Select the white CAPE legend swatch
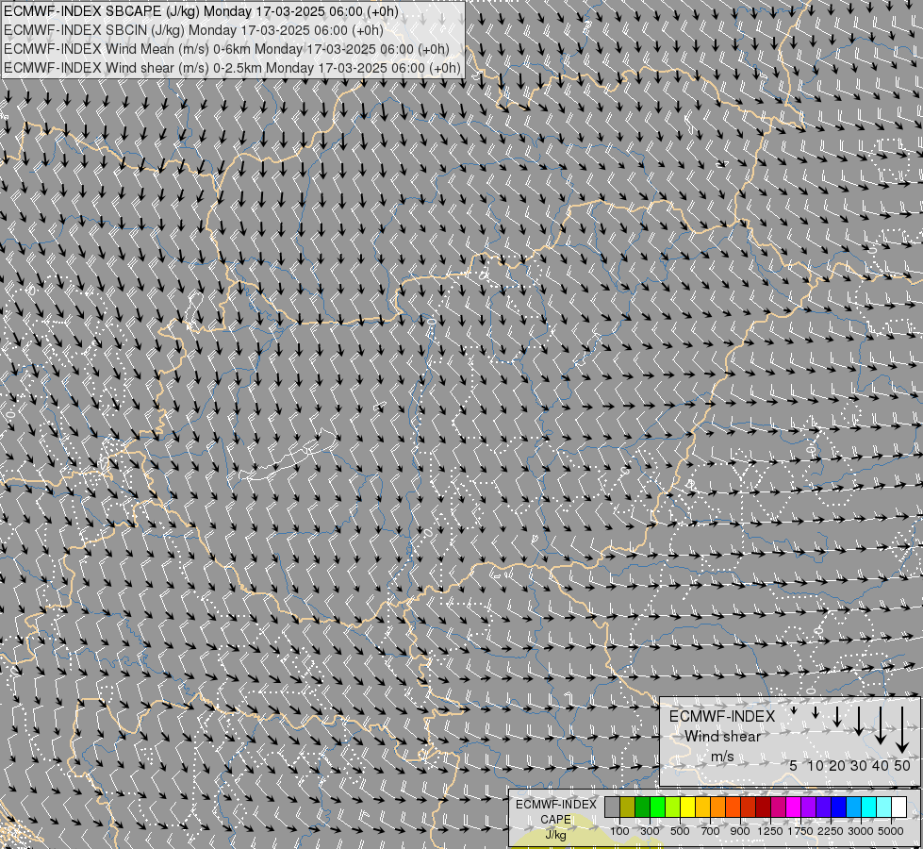 pyautogui.click(x=898, y=807)
